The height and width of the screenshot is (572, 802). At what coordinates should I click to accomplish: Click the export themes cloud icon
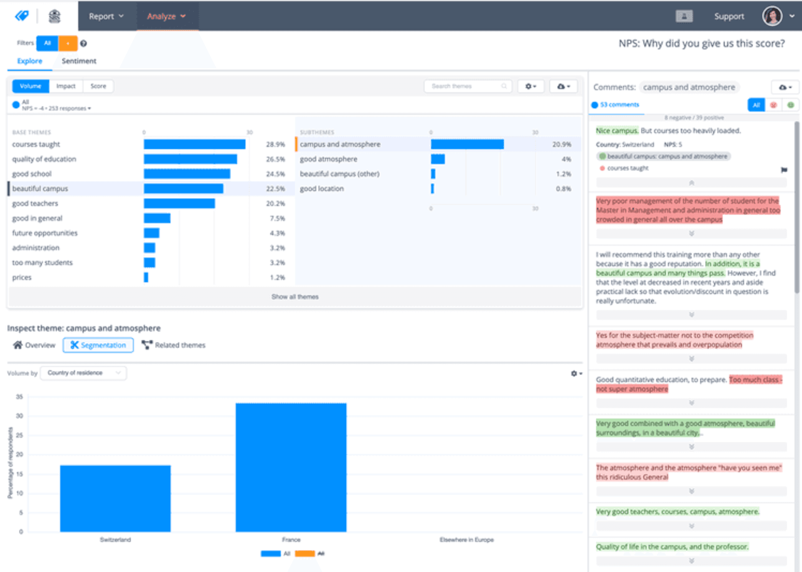pyautogui.click(x=562, y=86)
